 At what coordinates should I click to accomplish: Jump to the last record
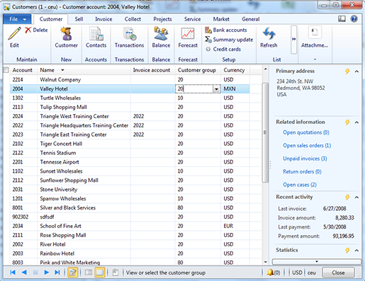click(x=57, y=273)
